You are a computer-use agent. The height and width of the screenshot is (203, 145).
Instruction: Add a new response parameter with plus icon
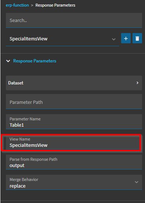click(126, 38)
